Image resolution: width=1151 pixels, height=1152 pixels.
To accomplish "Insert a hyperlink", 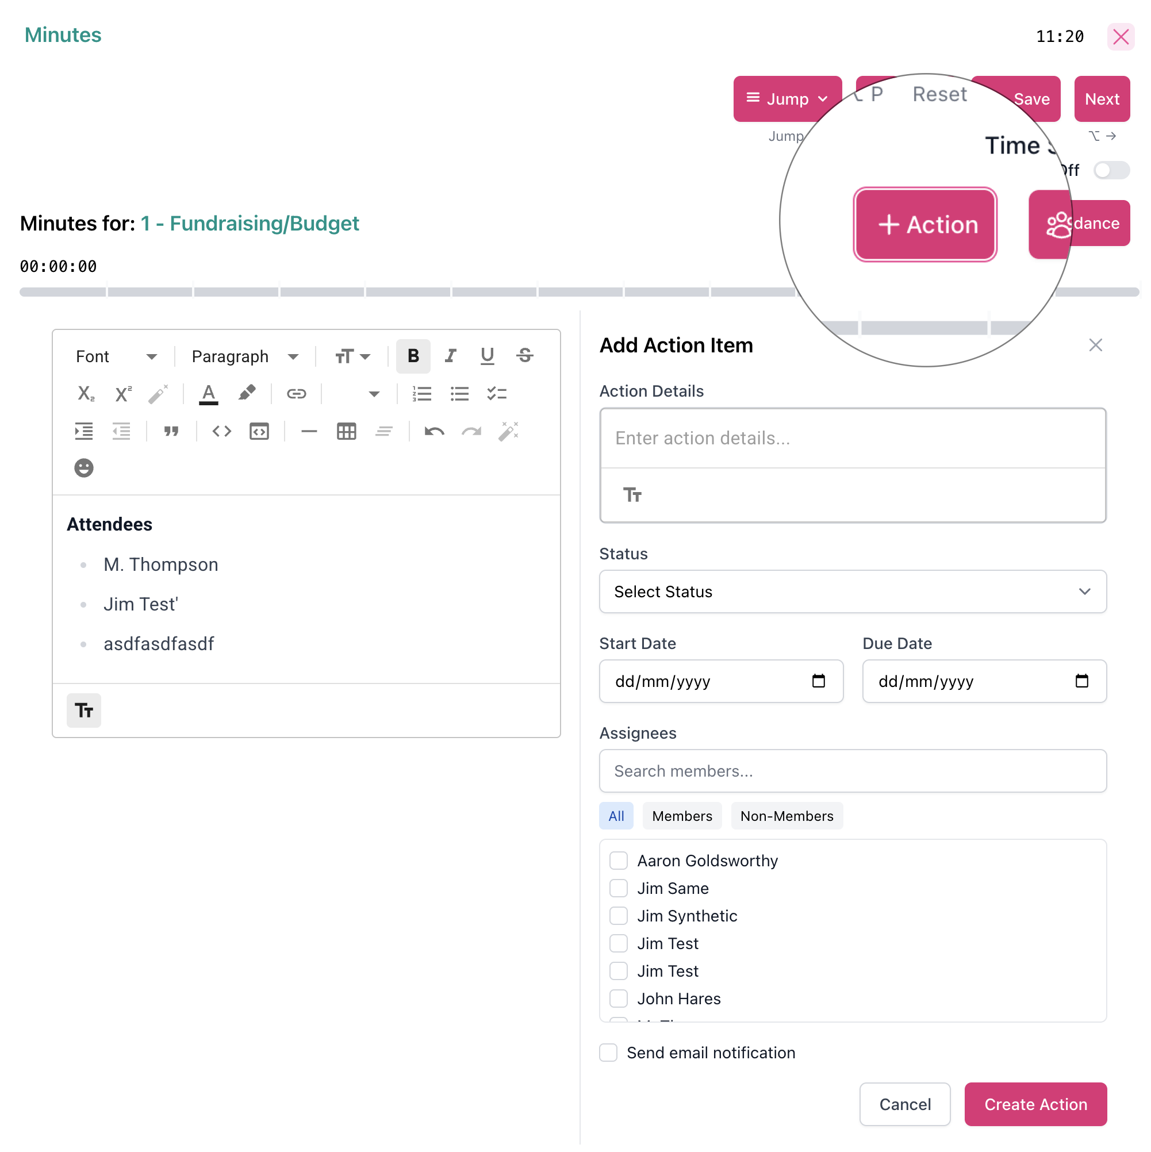I will [x=297, y=394].
